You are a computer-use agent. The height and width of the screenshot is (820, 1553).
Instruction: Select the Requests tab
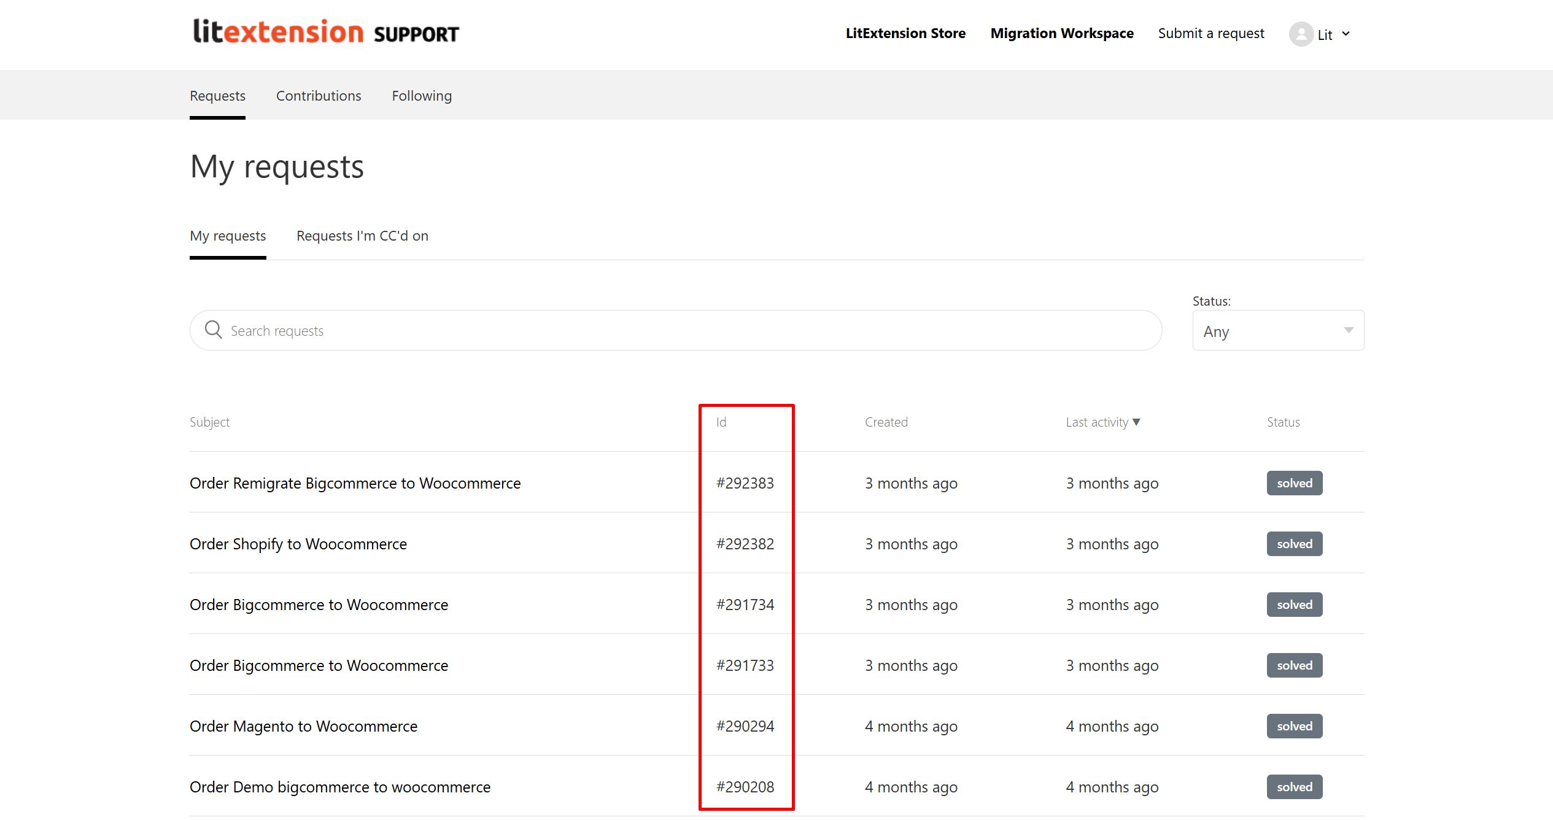[217, 96]
